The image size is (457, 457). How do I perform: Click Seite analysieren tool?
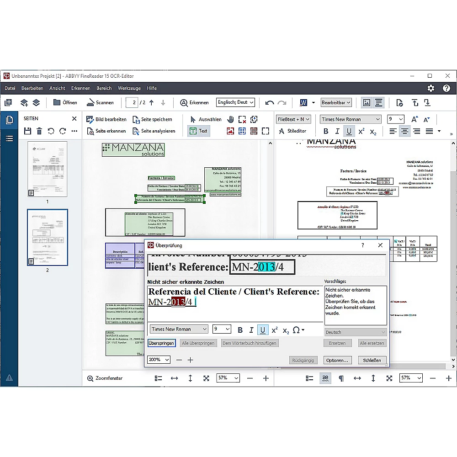tap(154, 131)
